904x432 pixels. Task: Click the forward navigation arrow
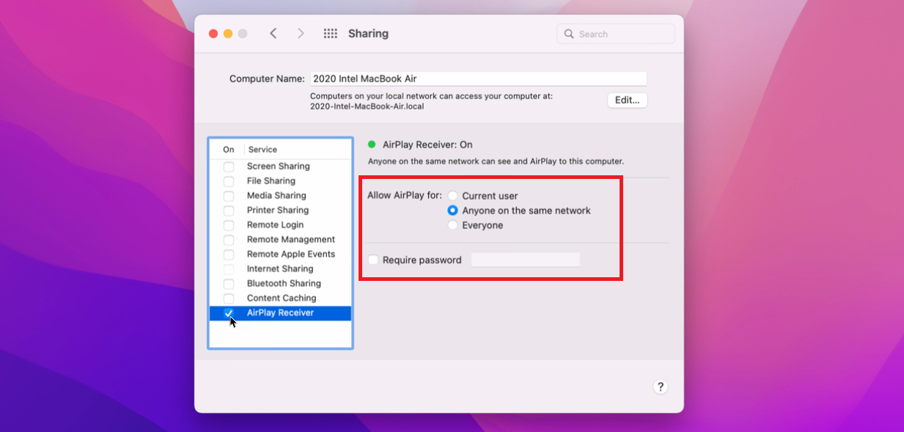coord(301,33)
